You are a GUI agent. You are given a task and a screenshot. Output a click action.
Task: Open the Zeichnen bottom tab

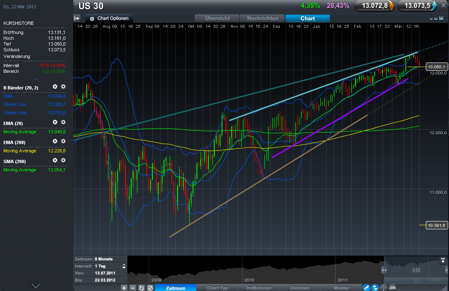click(x=300, y=288)
